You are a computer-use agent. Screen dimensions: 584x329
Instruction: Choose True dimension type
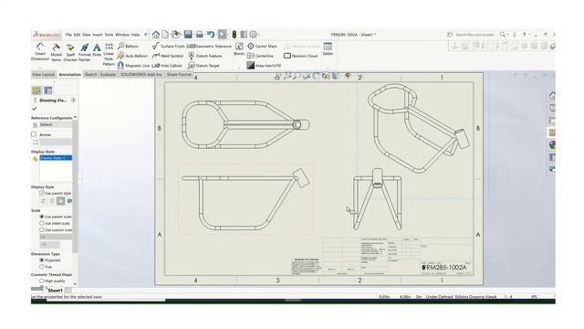tap(42, 267)
